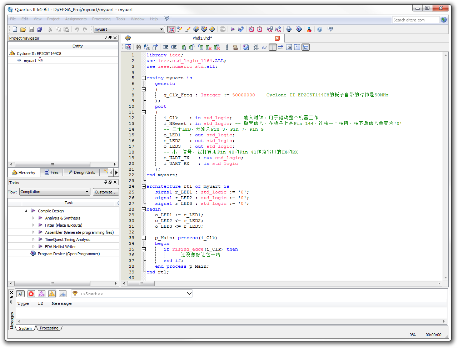Select the System messages tab
458x348 pixels.
tap(25, 328)
